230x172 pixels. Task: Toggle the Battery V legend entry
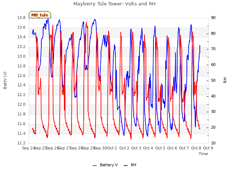click(x=105, y=165)
